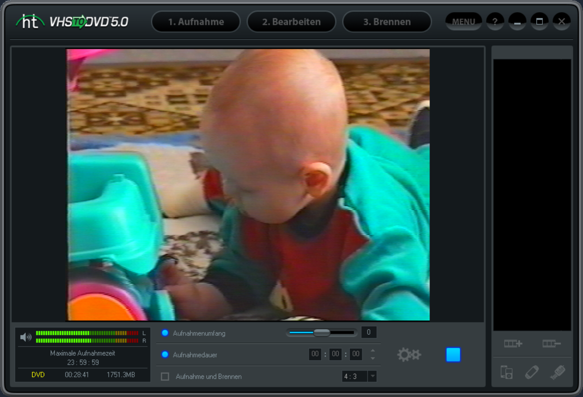Click the remove video clip filmstrip icon

click(551, 344)
